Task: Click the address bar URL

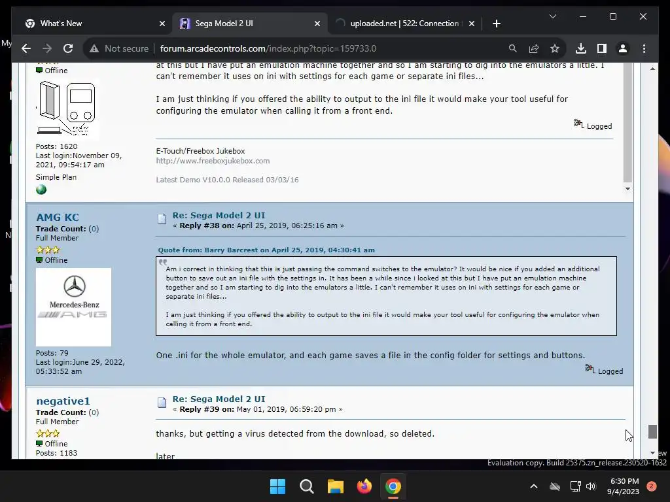Action: pos(268,48)
